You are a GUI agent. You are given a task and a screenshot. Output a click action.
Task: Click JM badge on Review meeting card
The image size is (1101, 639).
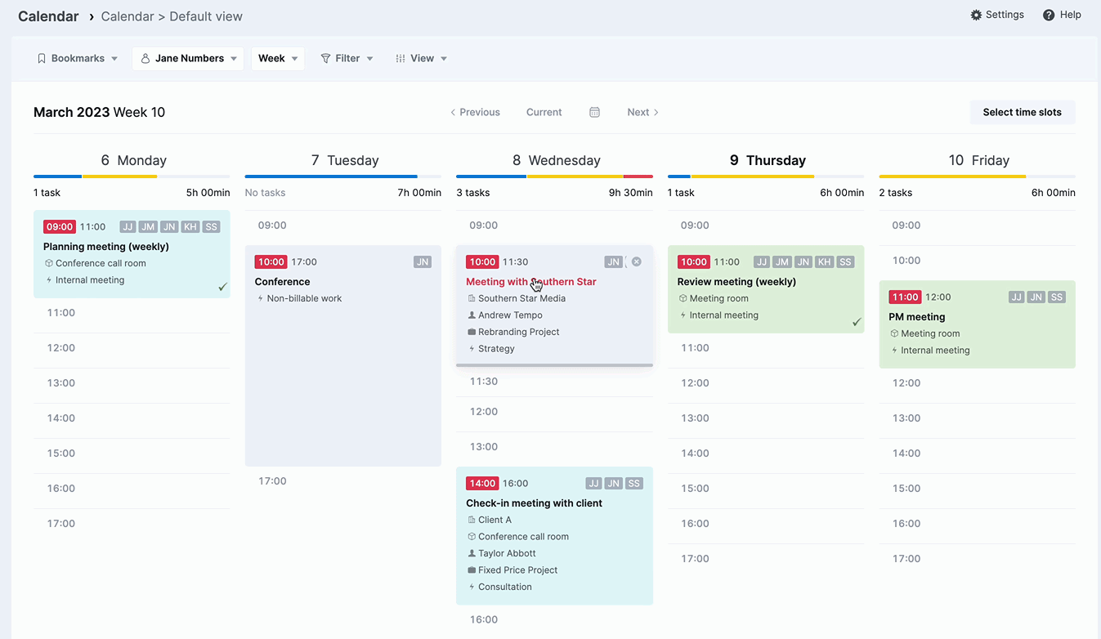[x=782, y=262]
